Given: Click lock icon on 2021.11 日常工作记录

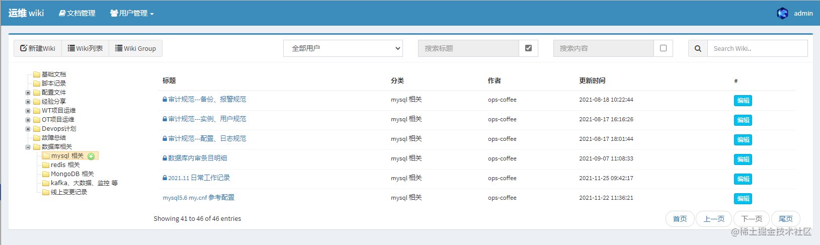Looking at the screenshot, I should (x=165, y=178).
